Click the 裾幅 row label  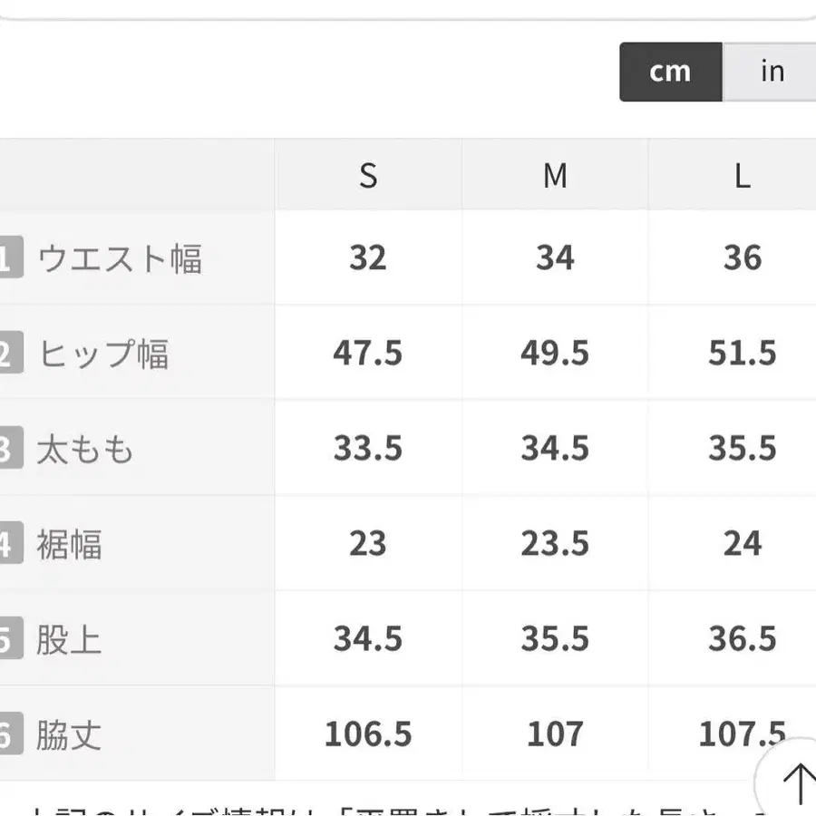coord(69,544)
